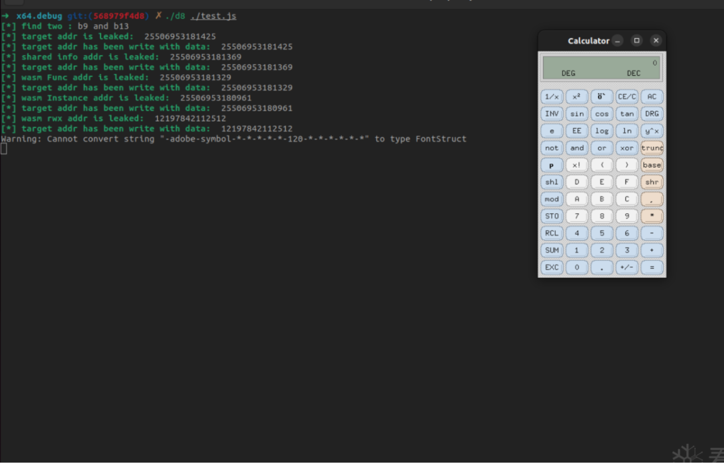Click the EE exponent entry key
The width and height of the screenshot is (724, 464).
(577, 131)
